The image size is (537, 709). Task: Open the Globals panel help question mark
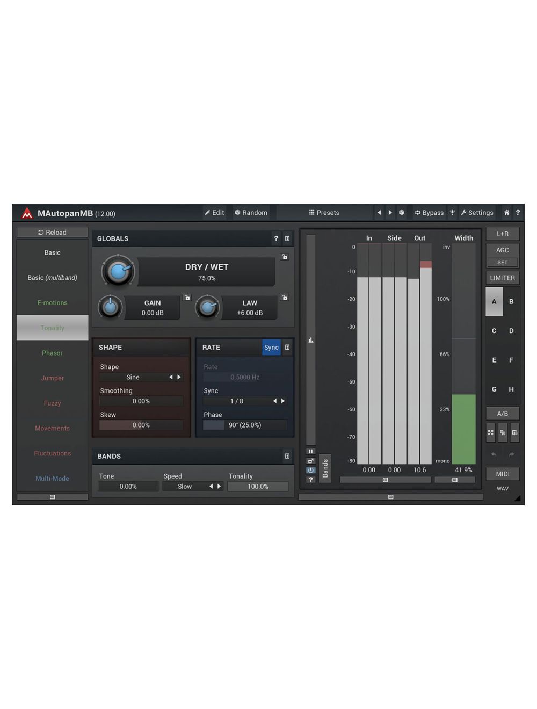(x=276, y=238)
